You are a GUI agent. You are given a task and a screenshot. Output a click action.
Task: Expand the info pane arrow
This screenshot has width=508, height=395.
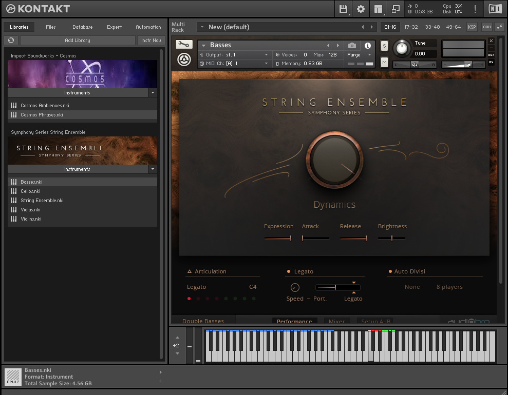point(160,372)
